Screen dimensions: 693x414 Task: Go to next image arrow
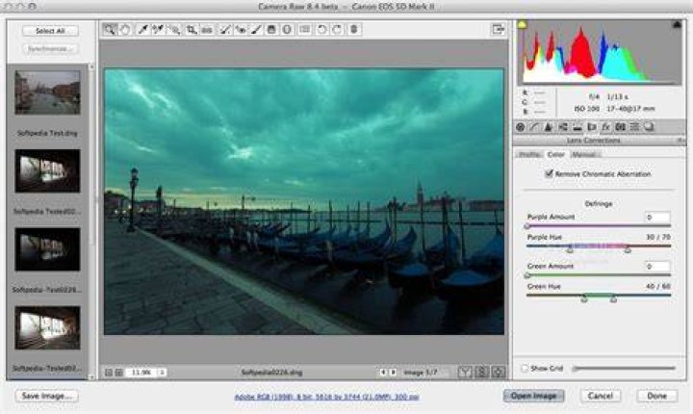click(x=393, y=373)
